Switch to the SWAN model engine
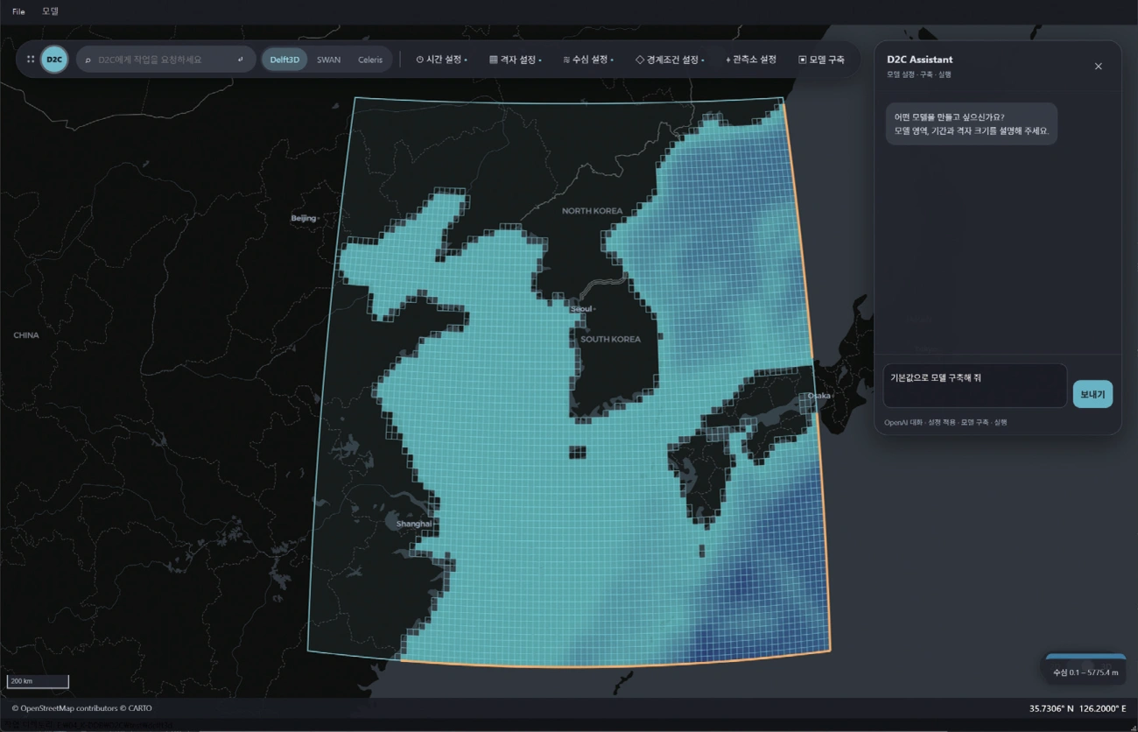 [328, 60]
